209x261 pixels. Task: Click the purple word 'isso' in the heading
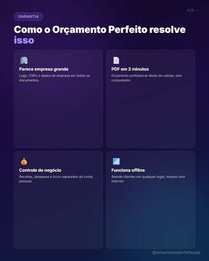(24, 40)
